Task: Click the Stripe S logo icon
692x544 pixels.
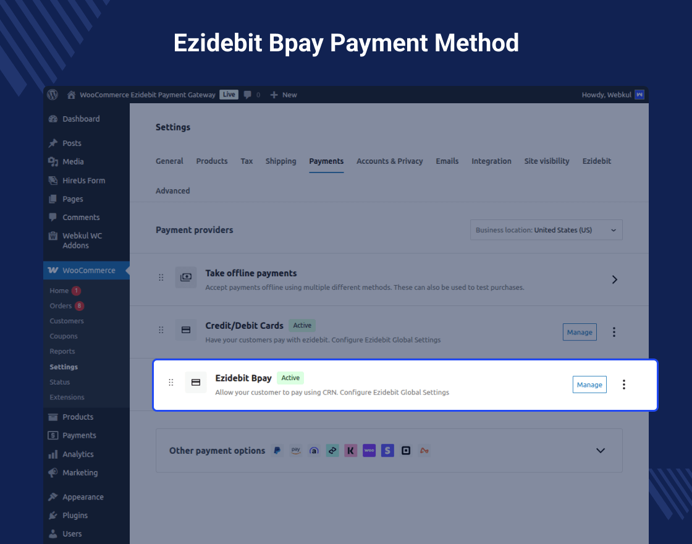Action: [x=387, y=451]
